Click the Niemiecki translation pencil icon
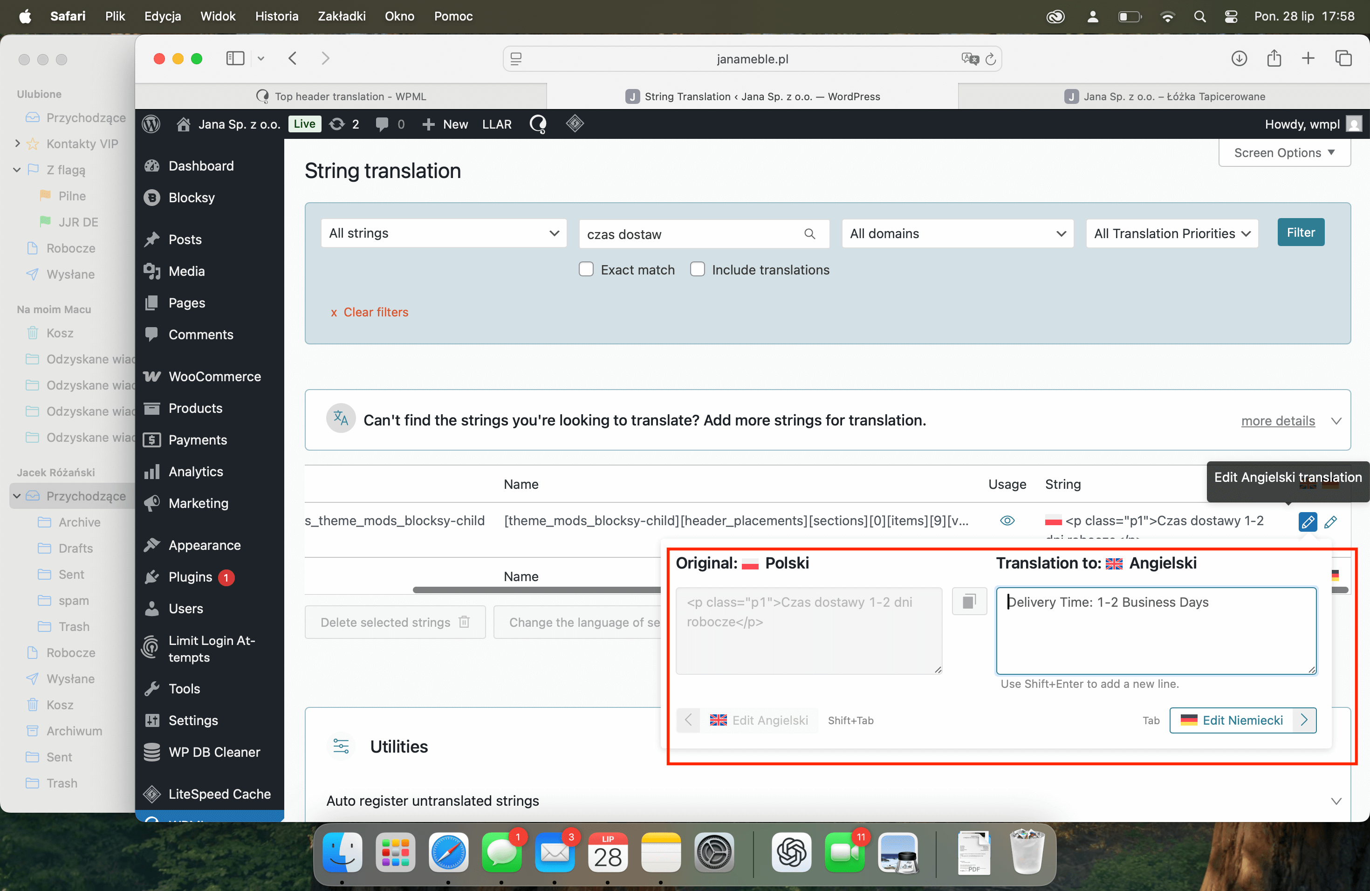Viewport: 1370px width, 891px height. click(x=1330, y=521)
